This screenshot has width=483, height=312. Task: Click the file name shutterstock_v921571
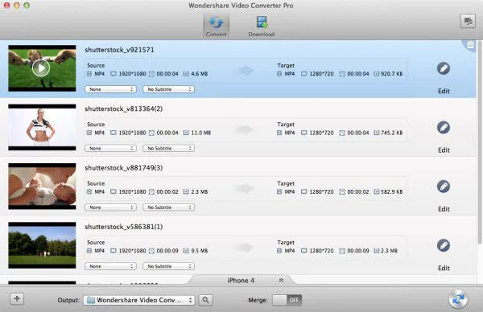pyautogui.click(x=119, y=50)
